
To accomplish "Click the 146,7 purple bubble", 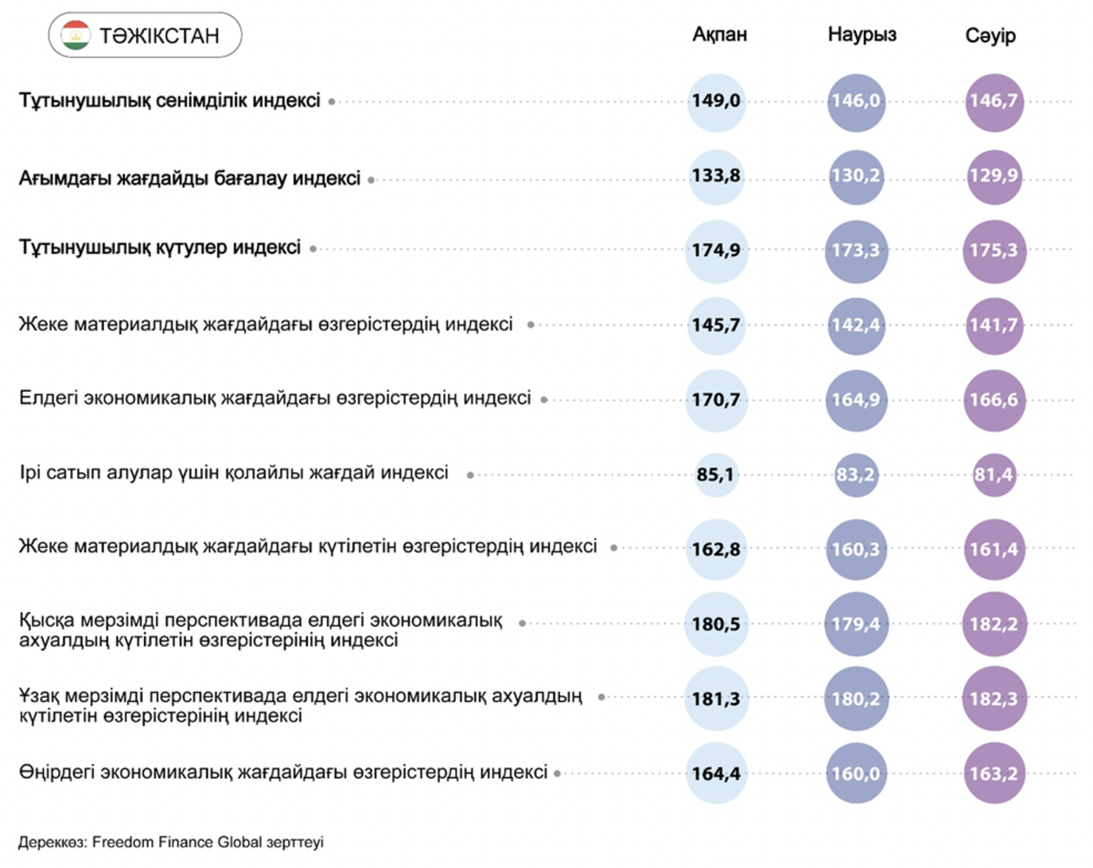I will (x=994, y=101).
